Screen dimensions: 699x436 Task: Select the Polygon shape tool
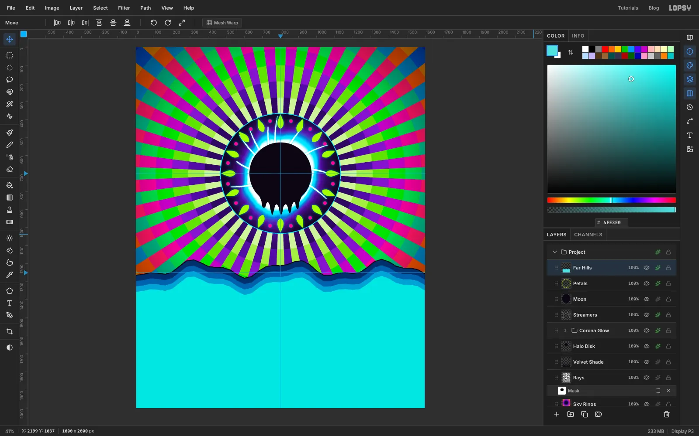tap(10, 291)
